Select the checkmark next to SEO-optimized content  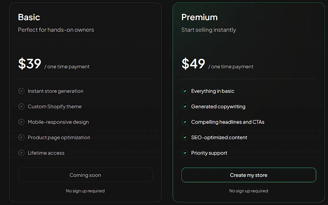point(185,137)
